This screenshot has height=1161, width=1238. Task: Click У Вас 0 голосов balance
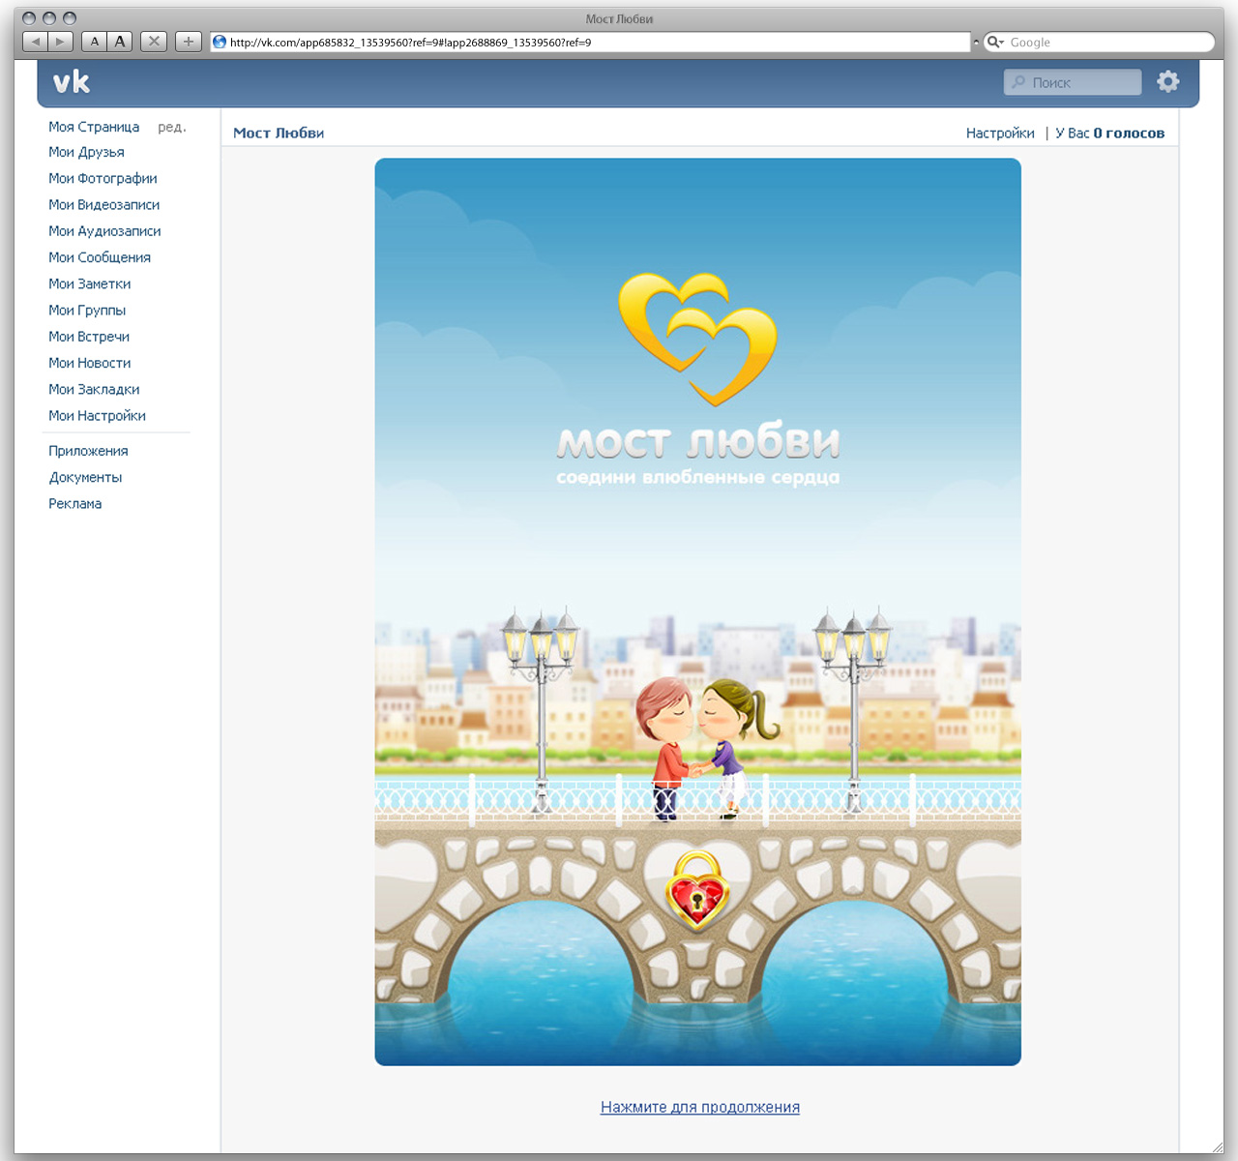tap(1109, 133)
